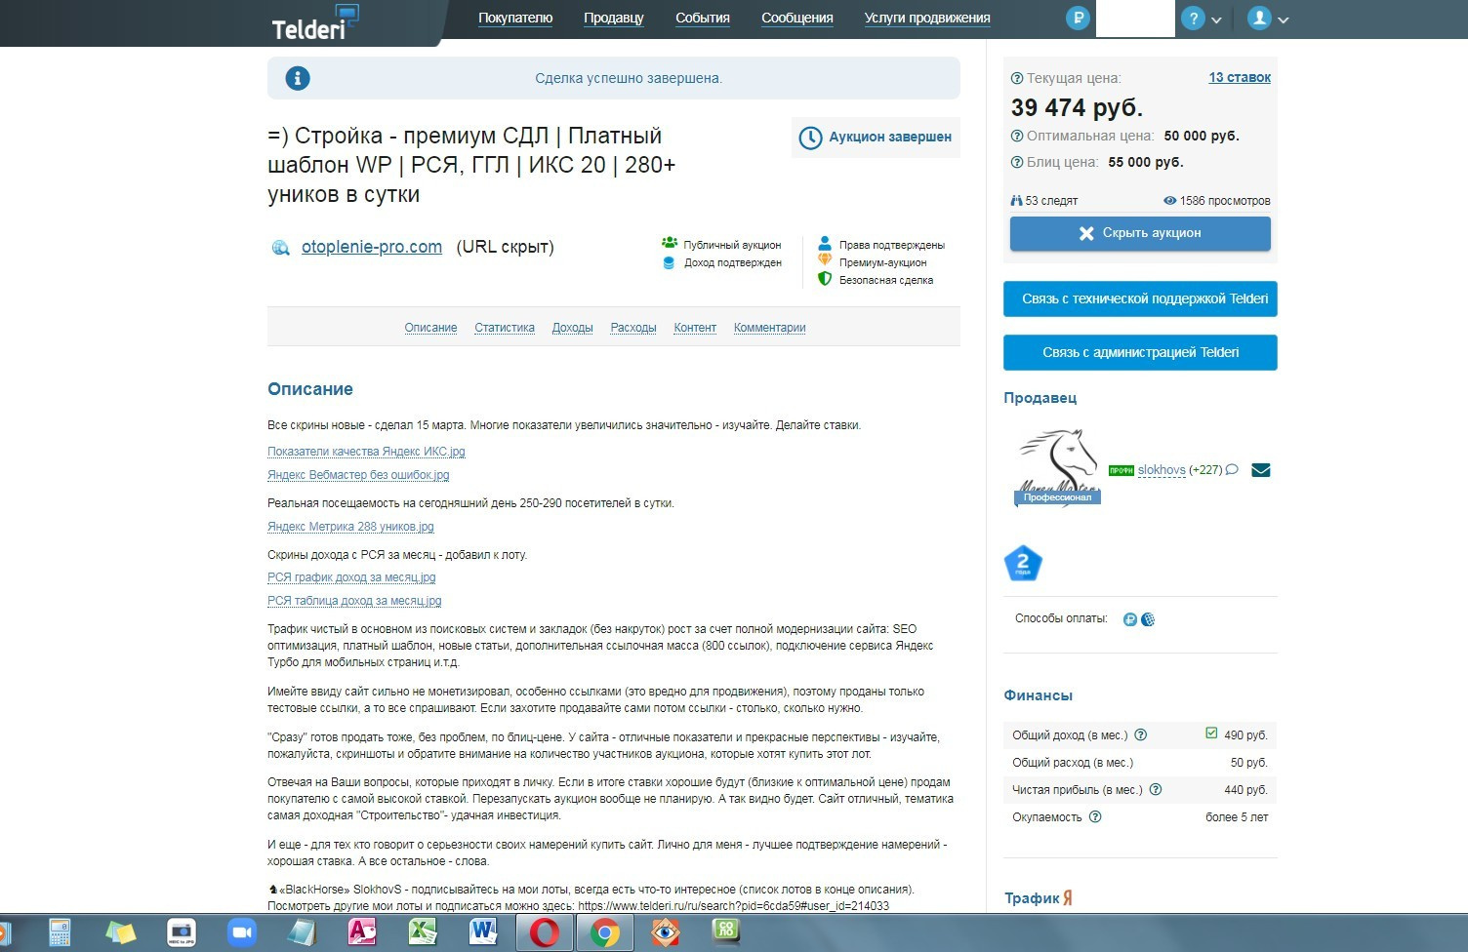Jump to the Расходы section tab
Viewport: 1468px width, 952px height.
[x=633, y=328]
